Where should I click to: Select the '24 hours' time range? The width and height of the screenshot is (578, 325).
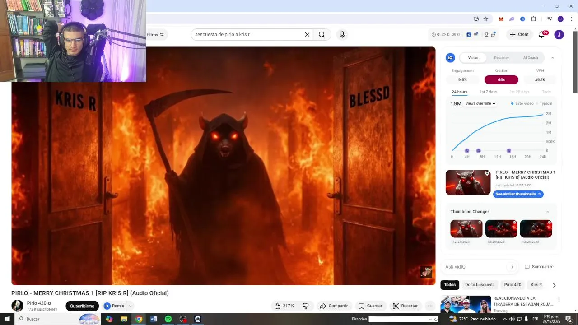[460, 92]
